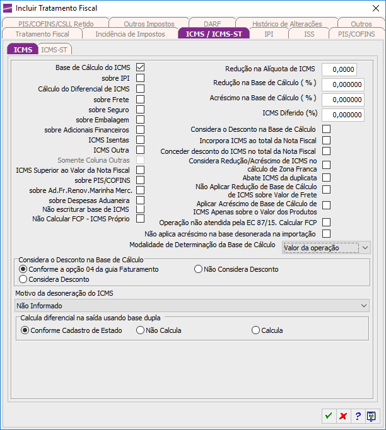The width and height of the screenshot is (386, 430).
Task: Tick the ICMS Outra checkbox
Action: tap(140, 150)
